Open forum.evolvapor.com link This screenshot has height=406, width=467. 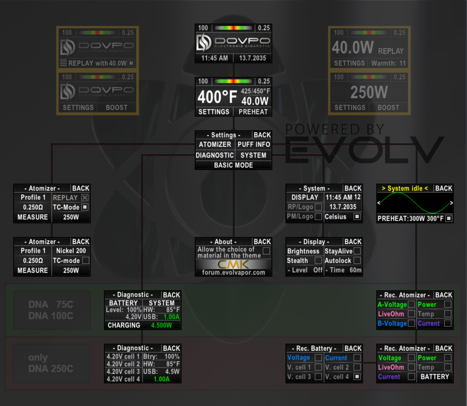(x=233, y=272)
